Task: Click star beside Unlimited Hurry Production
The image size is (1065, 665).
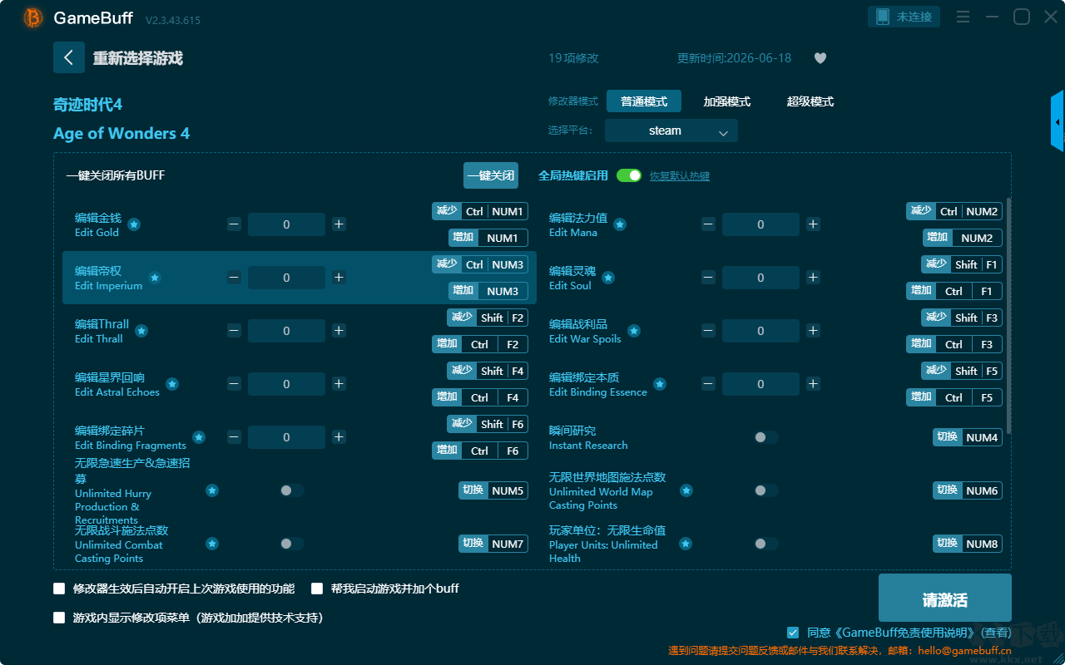Action: click(x=212, y=490)
